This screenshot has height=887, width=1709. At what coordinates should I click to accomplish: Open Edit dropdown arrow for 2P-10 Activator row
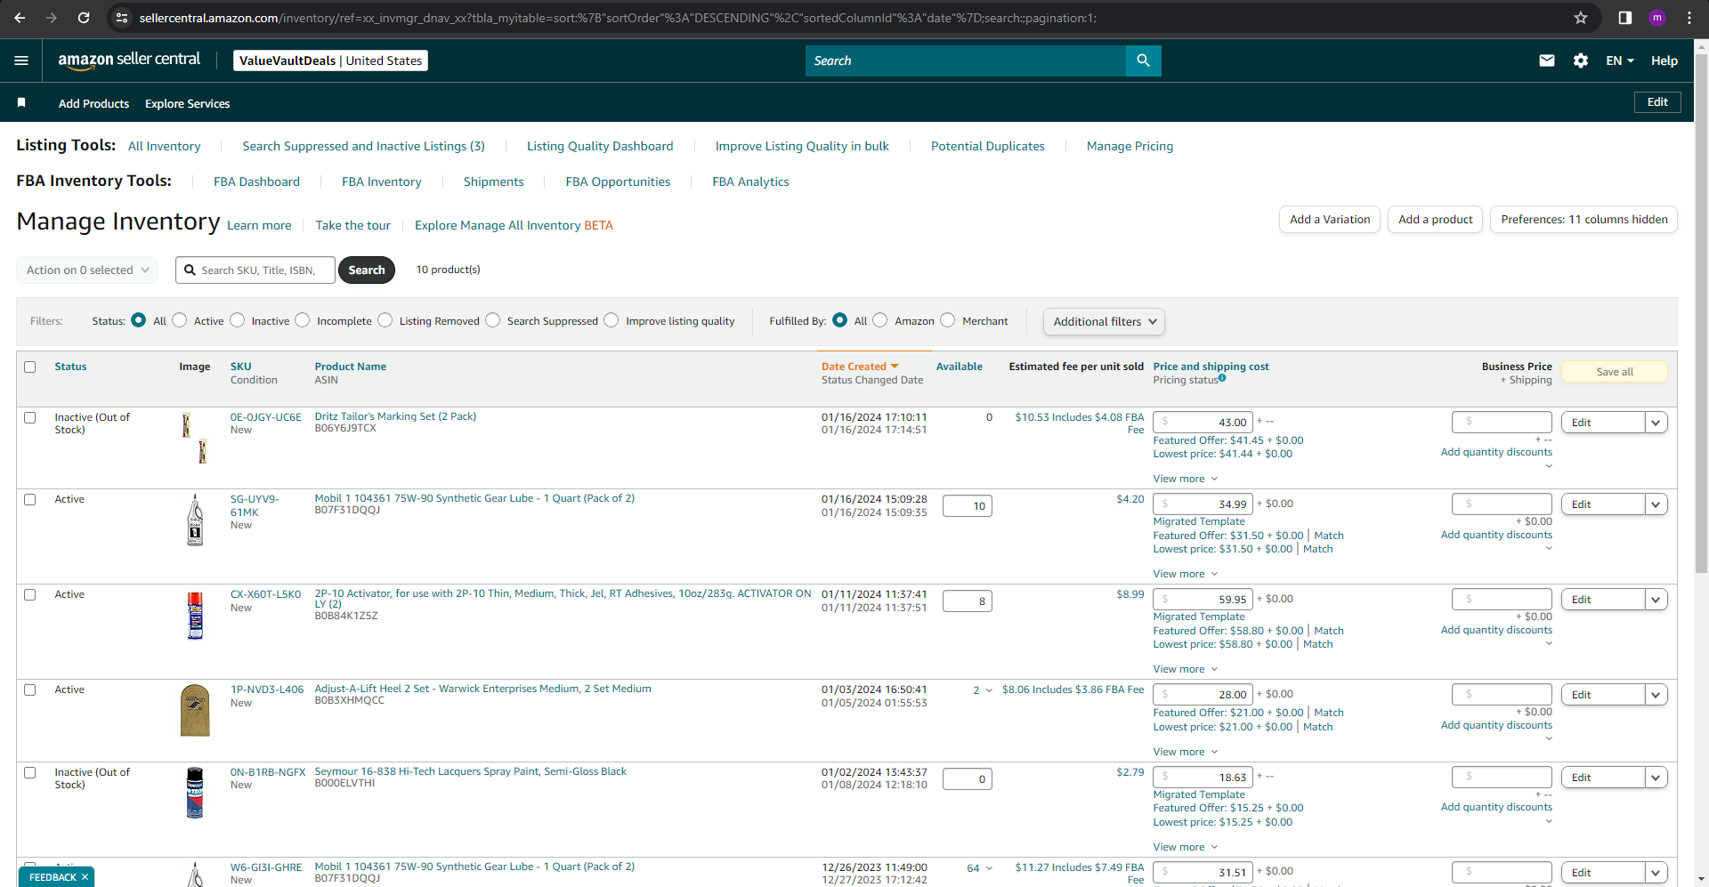[x=1656, y=600]
